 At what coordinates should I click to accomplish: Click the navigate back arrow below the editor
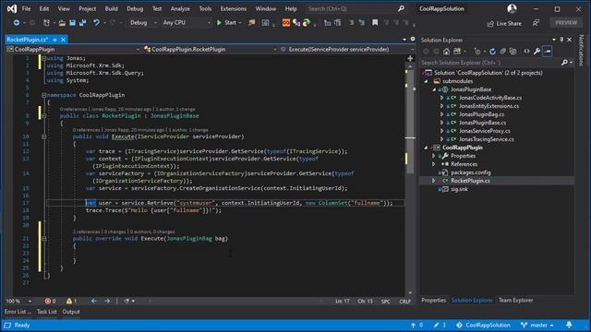94,302
